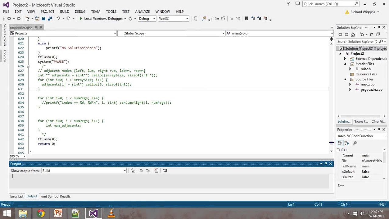Click the Back arrow in Solution Explorer toolbar
This screenshot has height=219, width=389.
[x=340, y=34]
